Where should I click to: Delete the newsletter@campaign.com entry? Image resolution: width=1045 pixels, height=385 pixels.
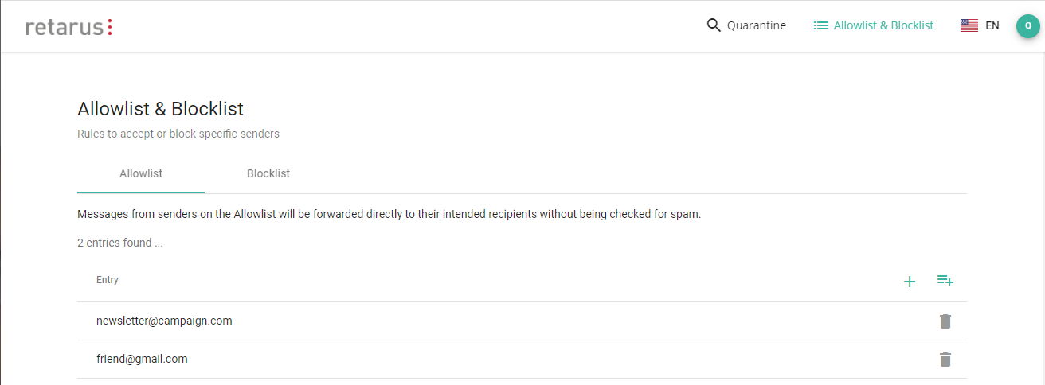click(945, 321)
